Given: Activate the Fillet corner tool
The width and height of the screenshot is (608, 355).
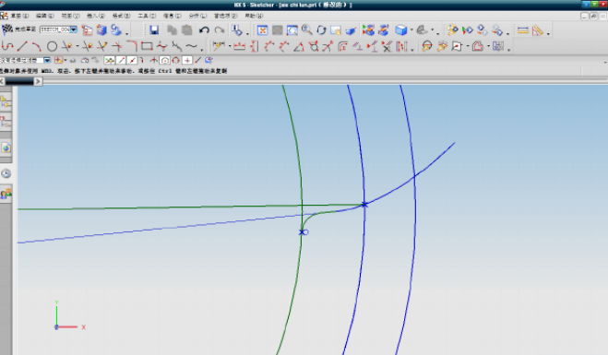Looking at the screenshot, I should point(131,46).
